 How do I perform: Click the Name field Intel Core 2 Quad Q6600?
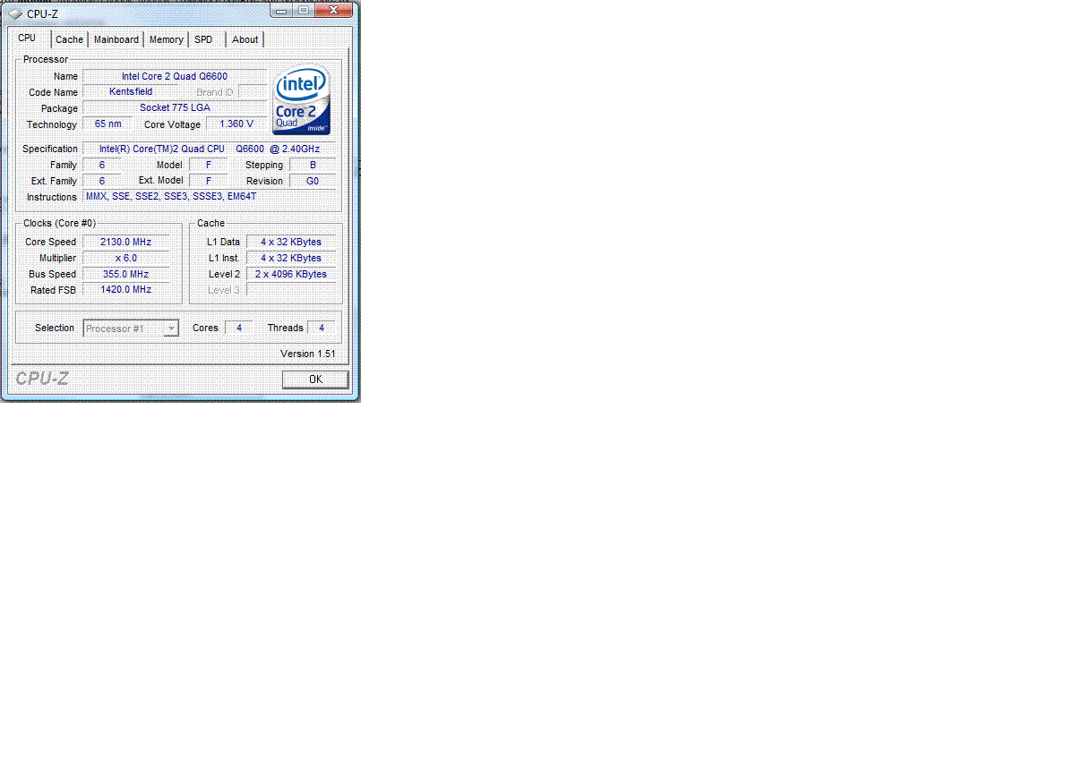[x=175, y=76]
